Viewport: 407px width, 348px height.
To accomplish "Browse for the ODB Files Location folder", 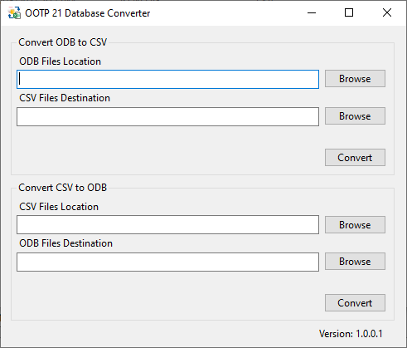I will [355, 79].
